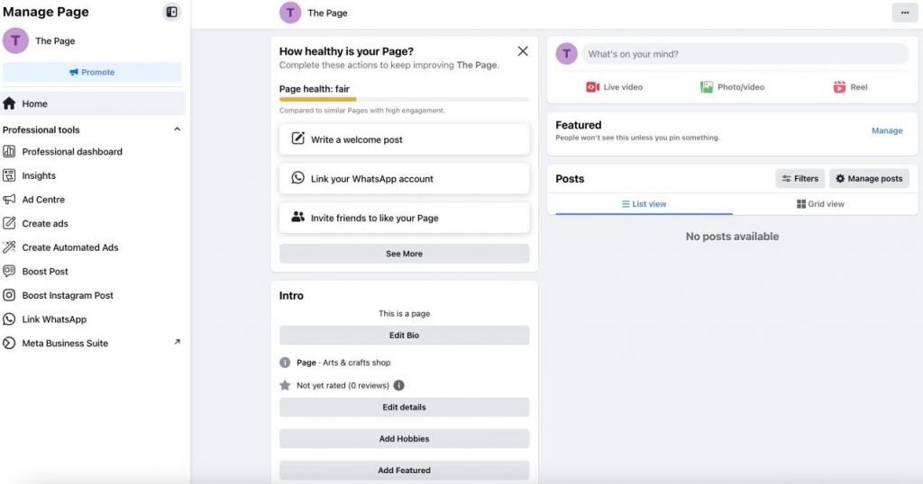Click The Page avatar in sidebar
The width and height of the screenshot is (923, 484).
point(15,40)
